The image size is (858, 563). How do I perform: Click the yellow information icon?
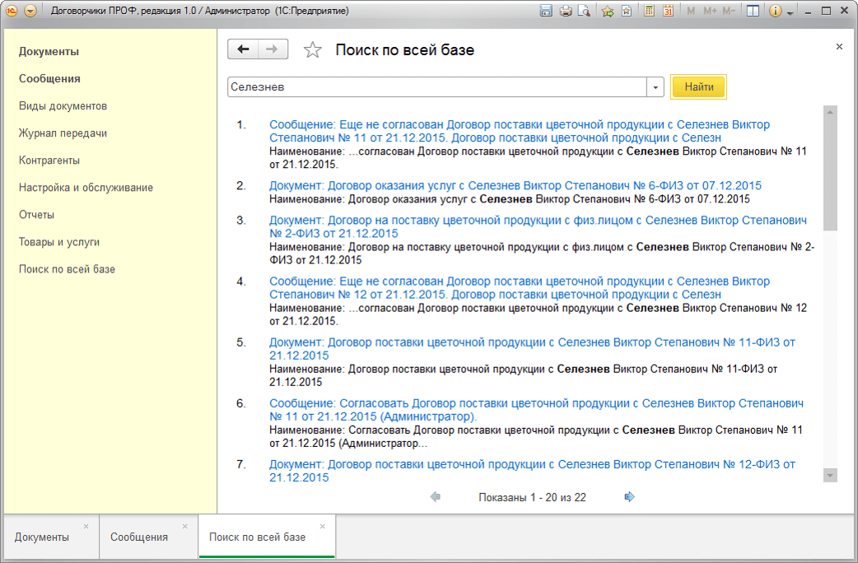point(775,12)
